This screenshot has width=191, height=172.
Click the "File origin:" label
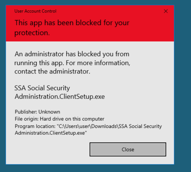coord(27,119)
